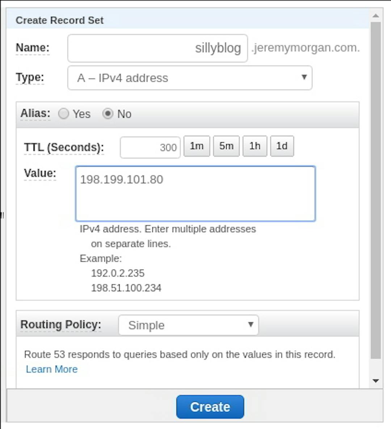Select No for Alias
Image resolution: width=391 pixels, height=429 pixels.
pos(108,113)
